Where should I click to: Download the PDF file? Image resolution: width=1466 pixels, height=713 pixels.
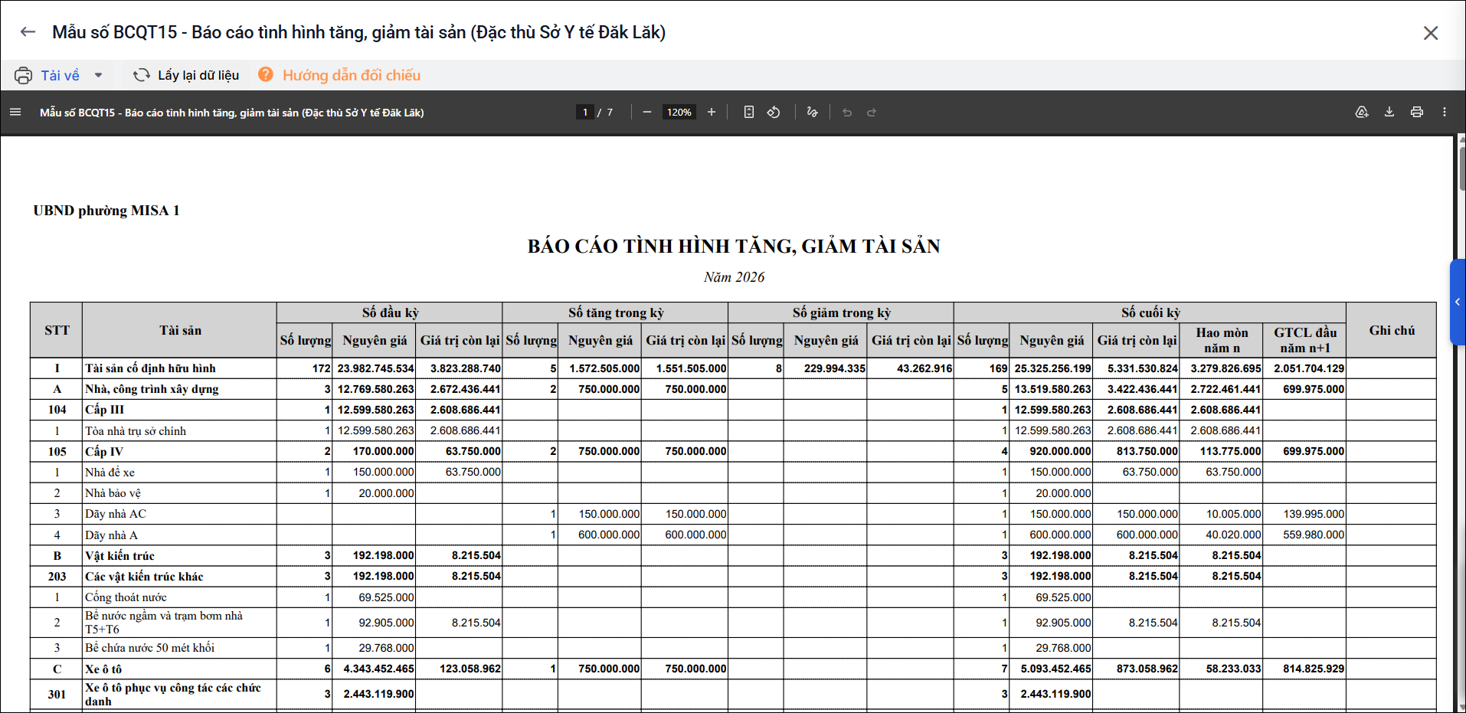(x=1389, y=112)
